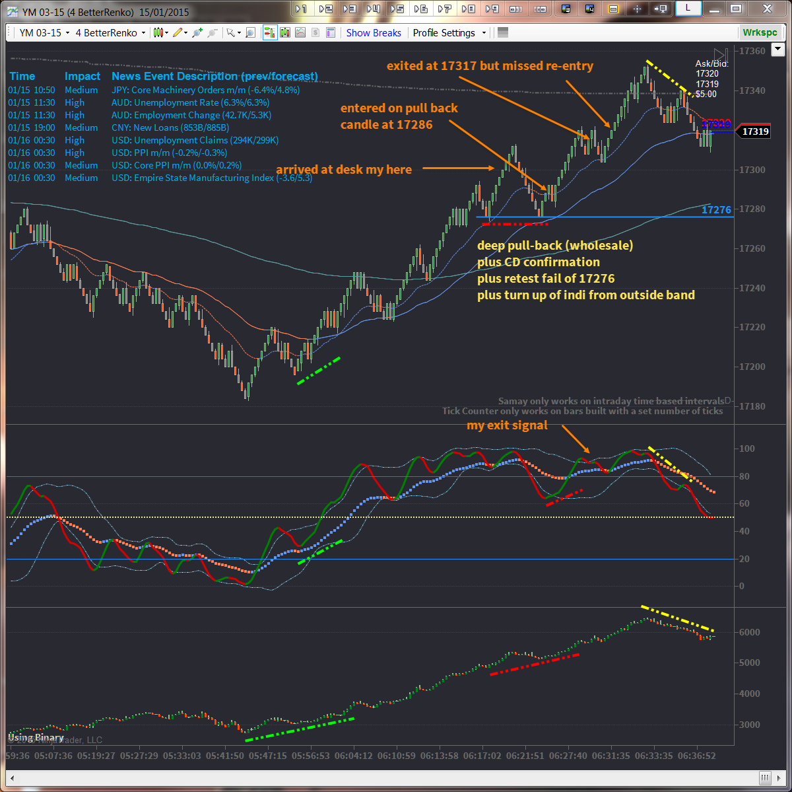Image resolution: width=792 pixels, height=792 pixels.
Task: Click window link button 2 in title bar
Action: point(325,9)
